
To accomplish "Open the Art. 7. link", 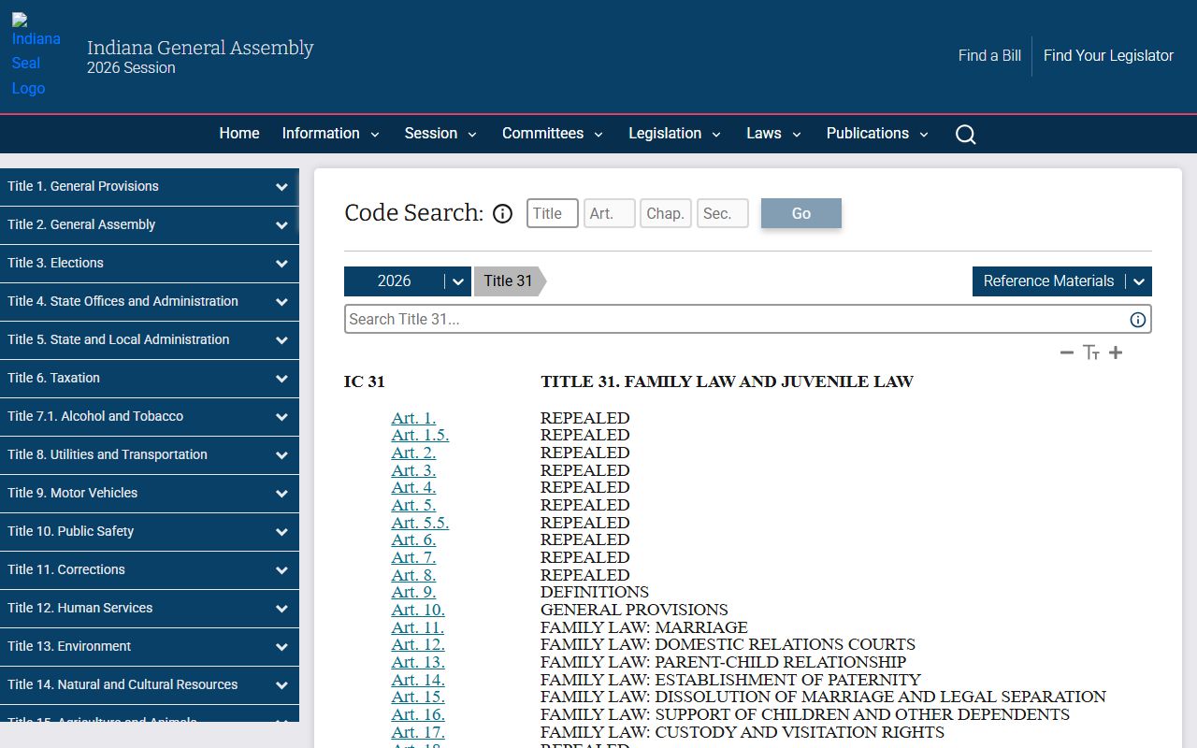I will (413, 557).
